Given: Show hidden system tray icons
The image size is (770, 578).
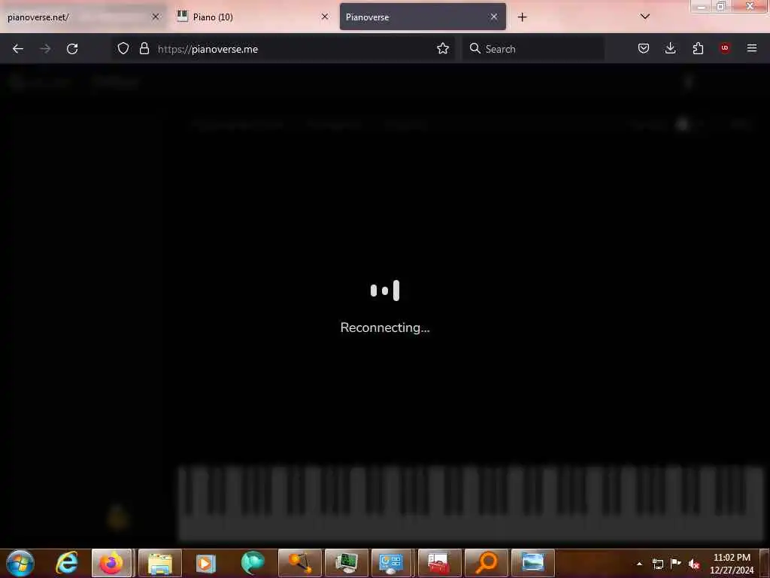Looking at the screenshot, I should 639,564.
